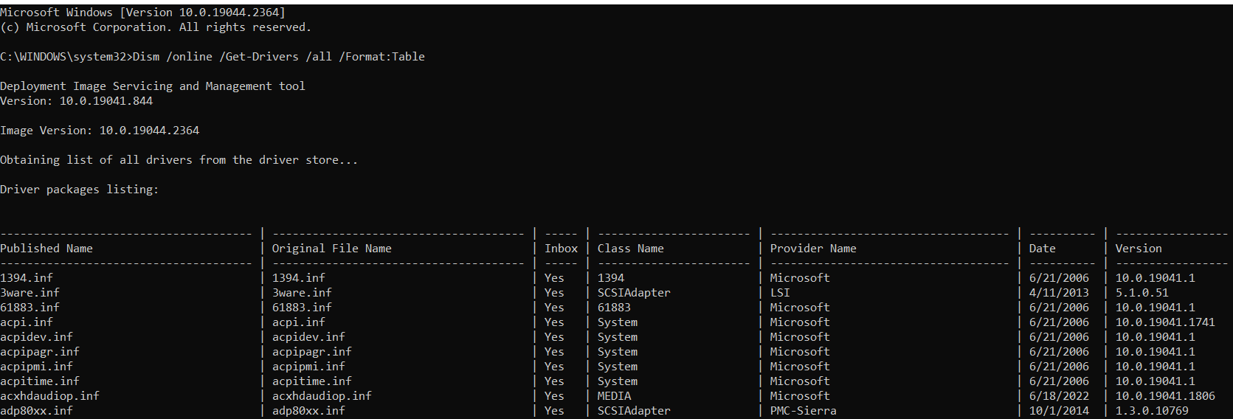Image resolution: width=1233 pixels, height=419 pixels.
Task: Click the 'Published Name' column header
Action: pyautogui.click(x=46, y=249)
